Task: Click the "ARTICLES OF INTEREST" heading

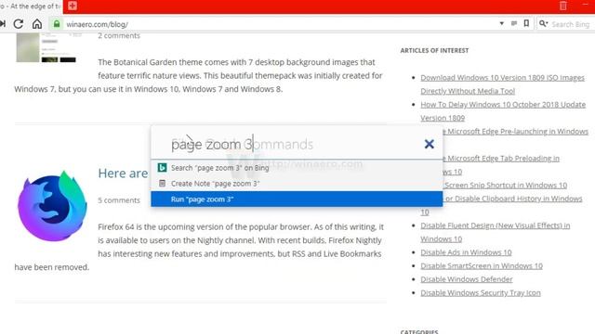Action: 434,50
